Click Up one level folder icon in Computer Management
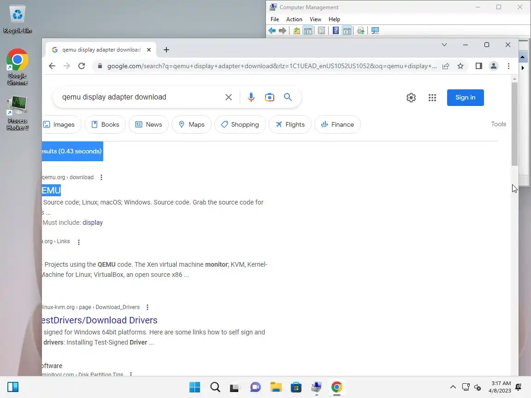The image size is (531, 398). (297, 31)
